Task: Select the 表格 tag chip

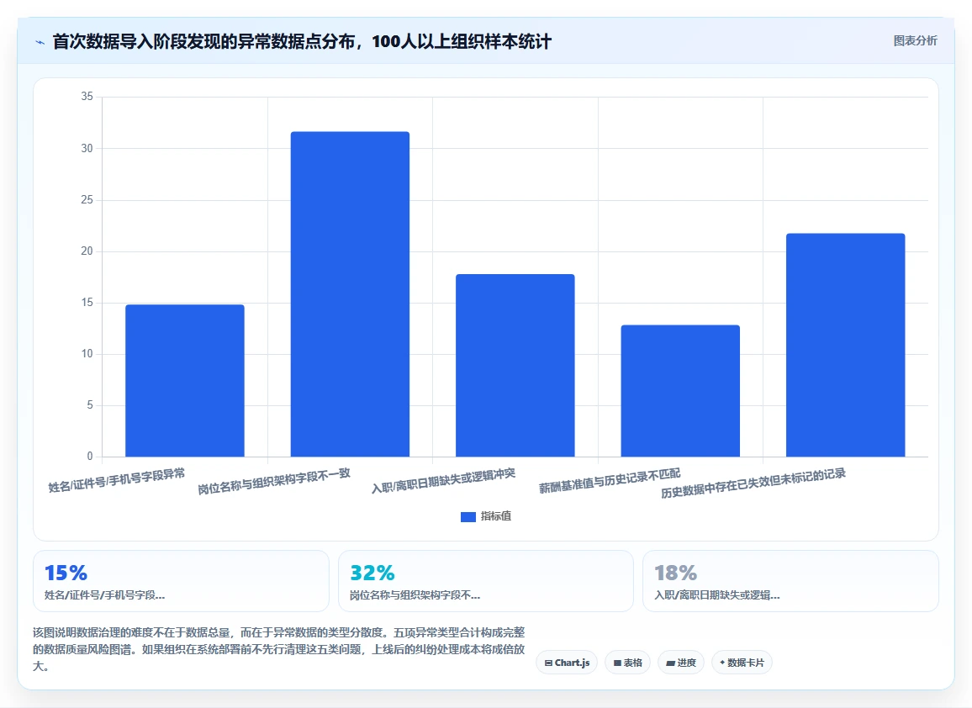Action: 627,663
